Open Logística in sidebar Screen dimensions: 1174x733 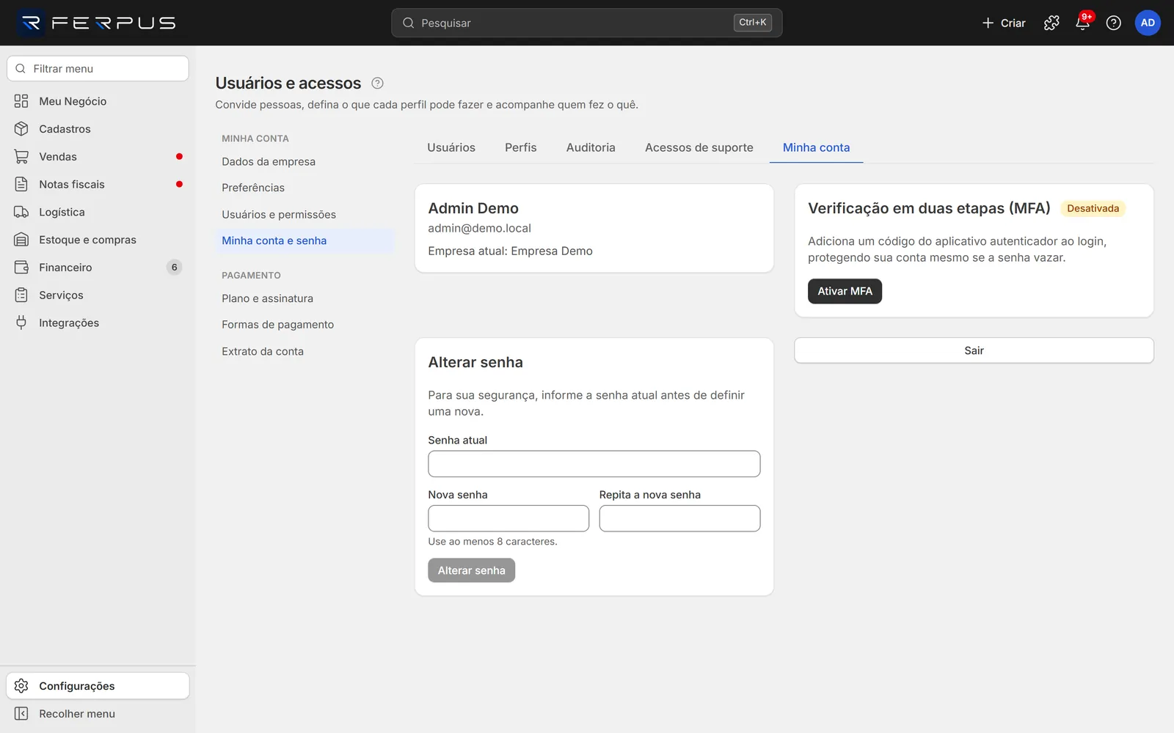tap(98, 212)
